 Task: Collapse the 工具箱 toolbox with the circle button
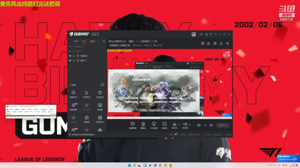[x=102, y=85]
